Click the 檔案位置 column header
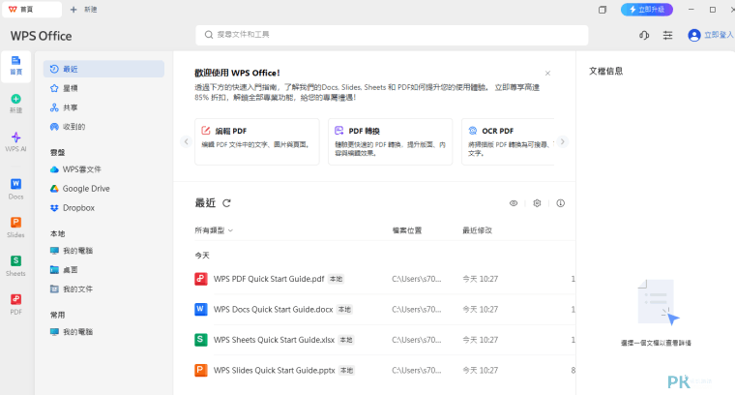Image resolution: width=735 pixels, height=395 pixels. pyautogui.click(x=407, y=230)
